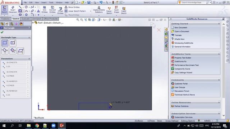Switch to the Features tab
The image size is (230, 129).
click(x=5, y=19)
